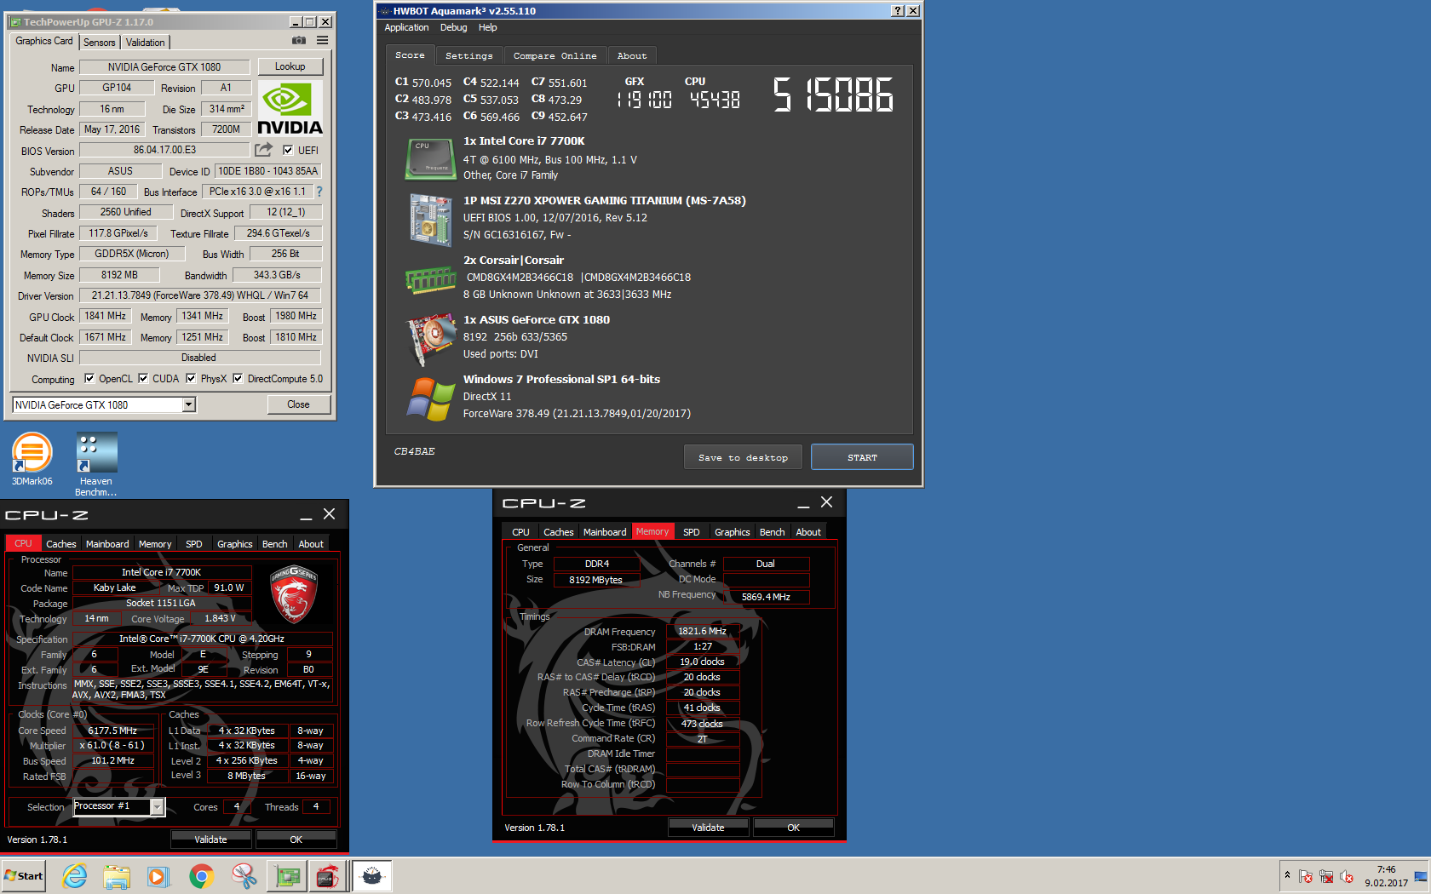The width and height of the screenshot is (1431, 894).
Task: Open Snipping Tool from the taskbar
Action: (x=244, y=876)
